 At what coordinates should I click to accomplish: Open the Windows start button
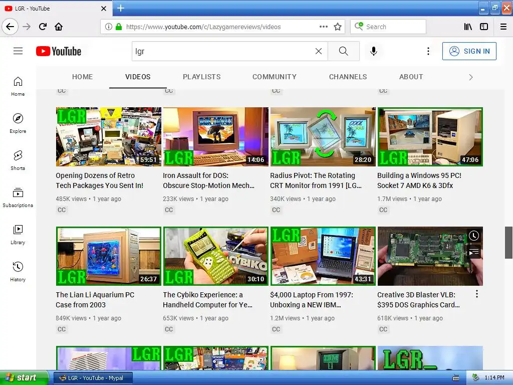24,378
